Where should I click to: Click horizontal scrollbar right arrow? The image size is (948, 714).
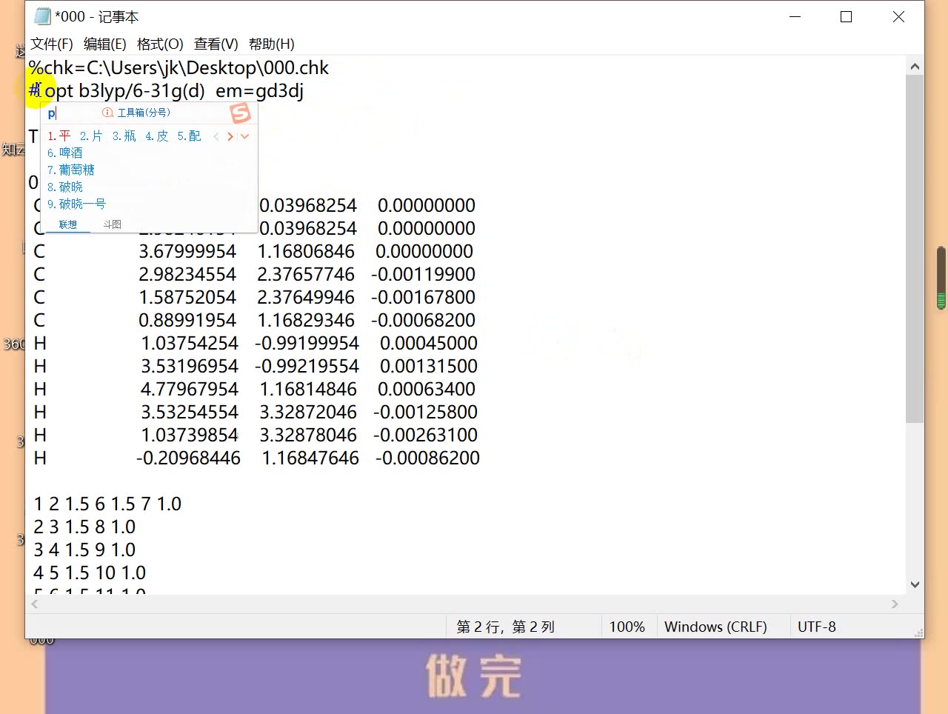pos(895,604)
